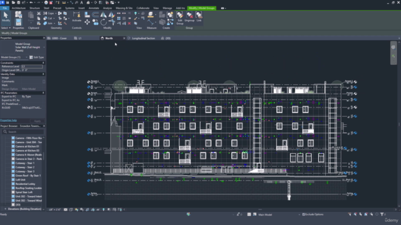Image resolution: width=401 pixels, height=225 pixels.
Task: Click the Apply button in Properties
Action: coord(38,121)
